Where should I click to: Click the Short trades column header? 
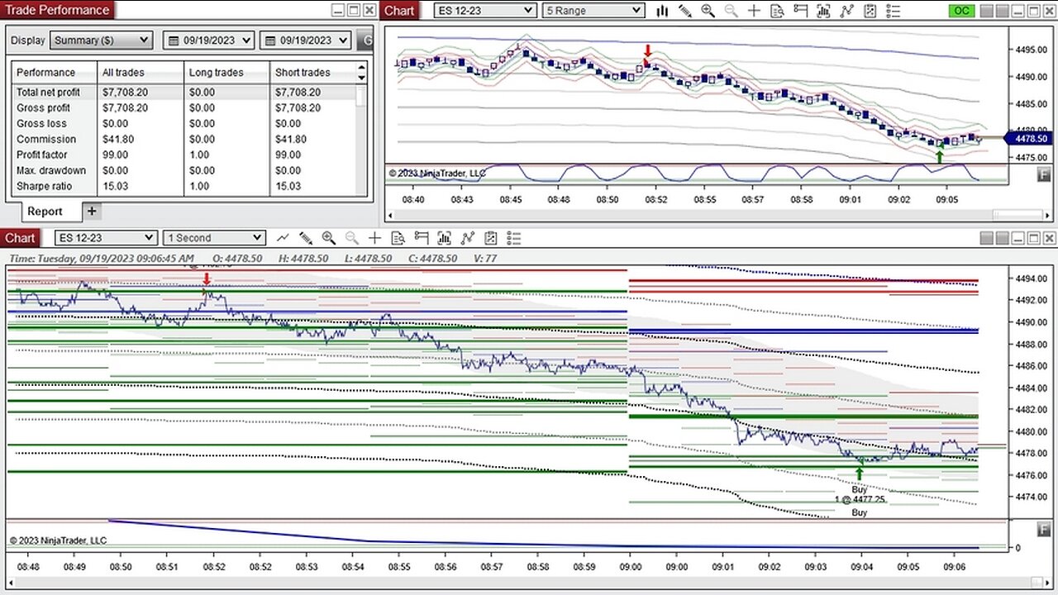pos(312,73)
